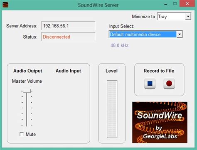This screenshot has width=197, height=150.
Task: Click the Level heading above the meter
Action: (x=111, y=71)
